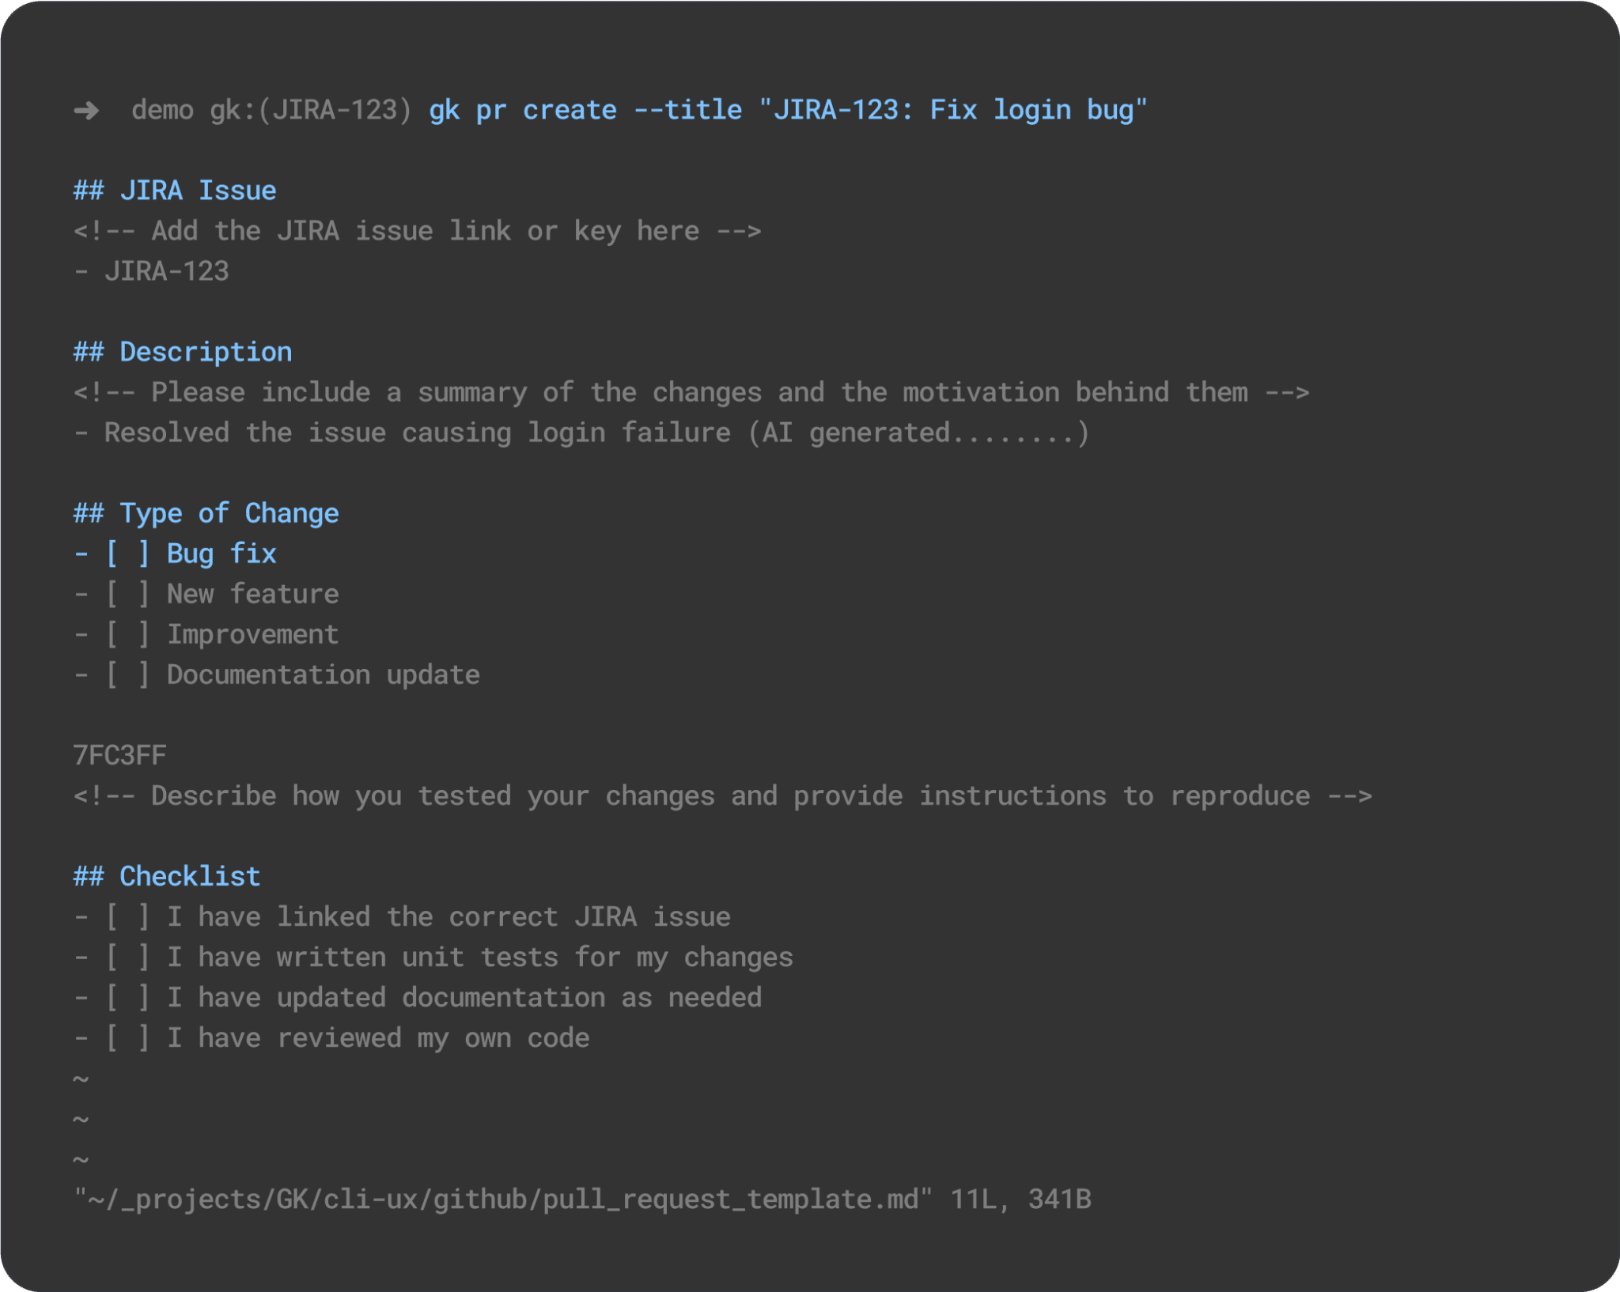
Task: Click the JIRA-123 issue key line
Action: (166, 272)
